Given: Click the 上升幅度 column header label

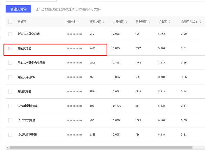Looking at the screenshot, I should pos(118,21).
